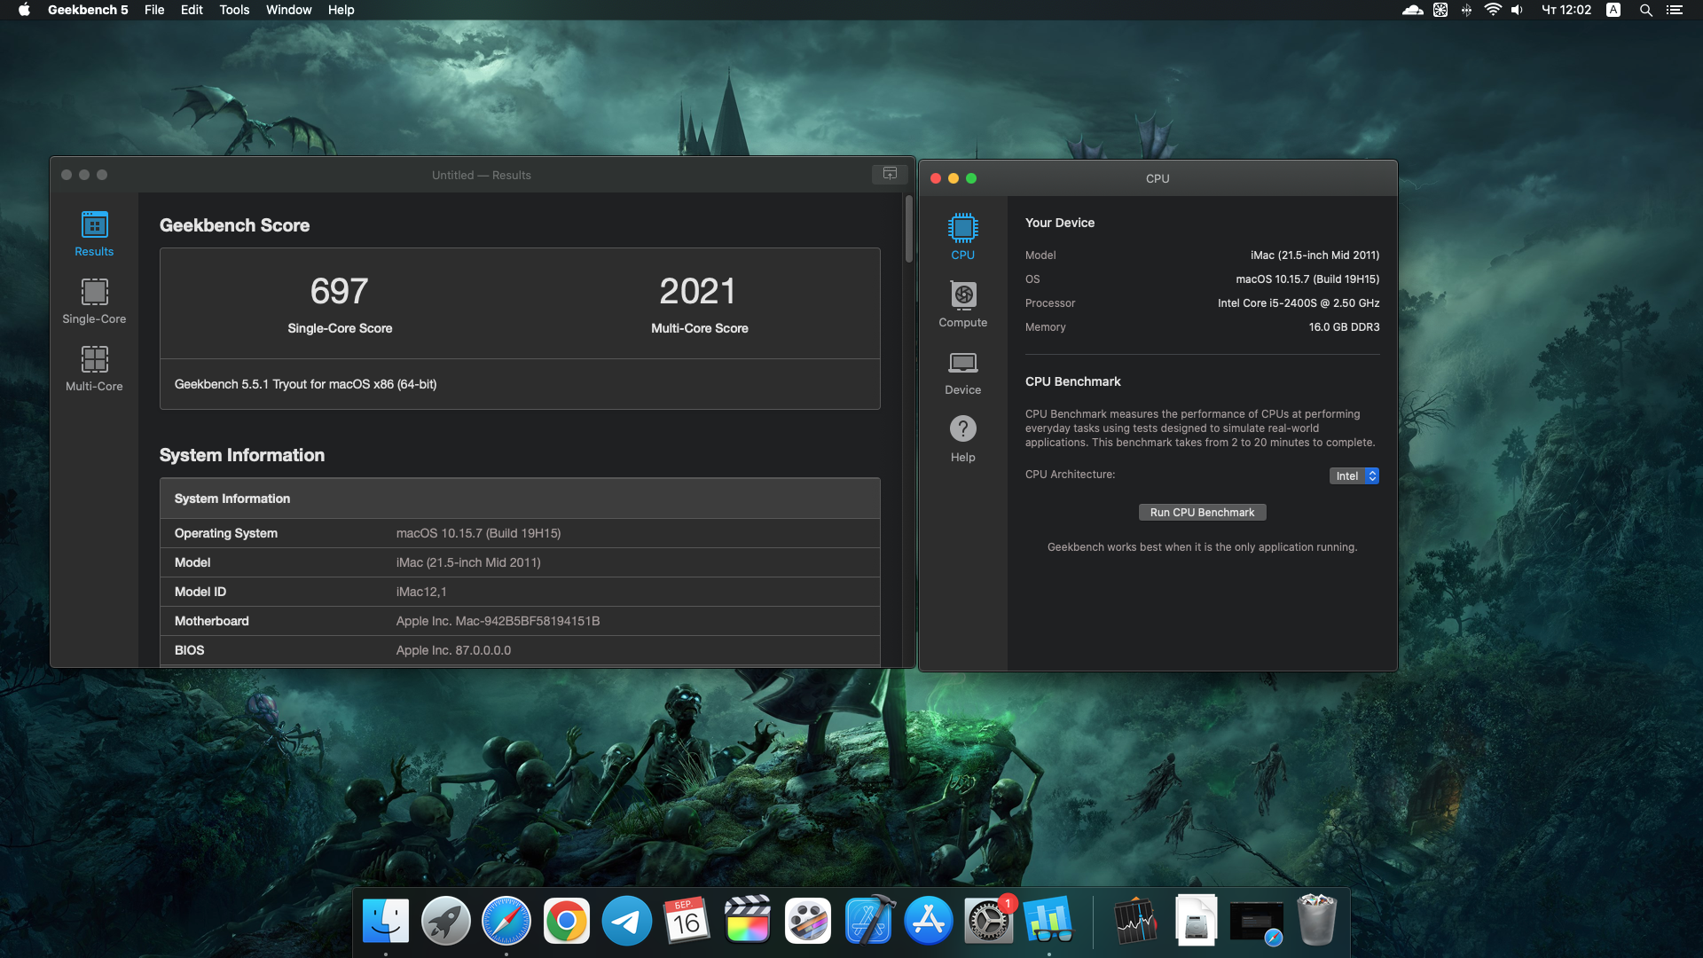Open the Window menu
This screenshot has height=958, width=1703.
[x=288, y=10]
